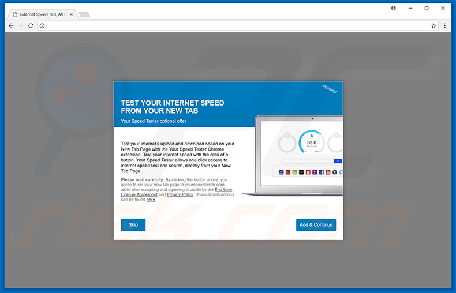
Task: Go back using browser back arrow
Action: coord(11,25)
